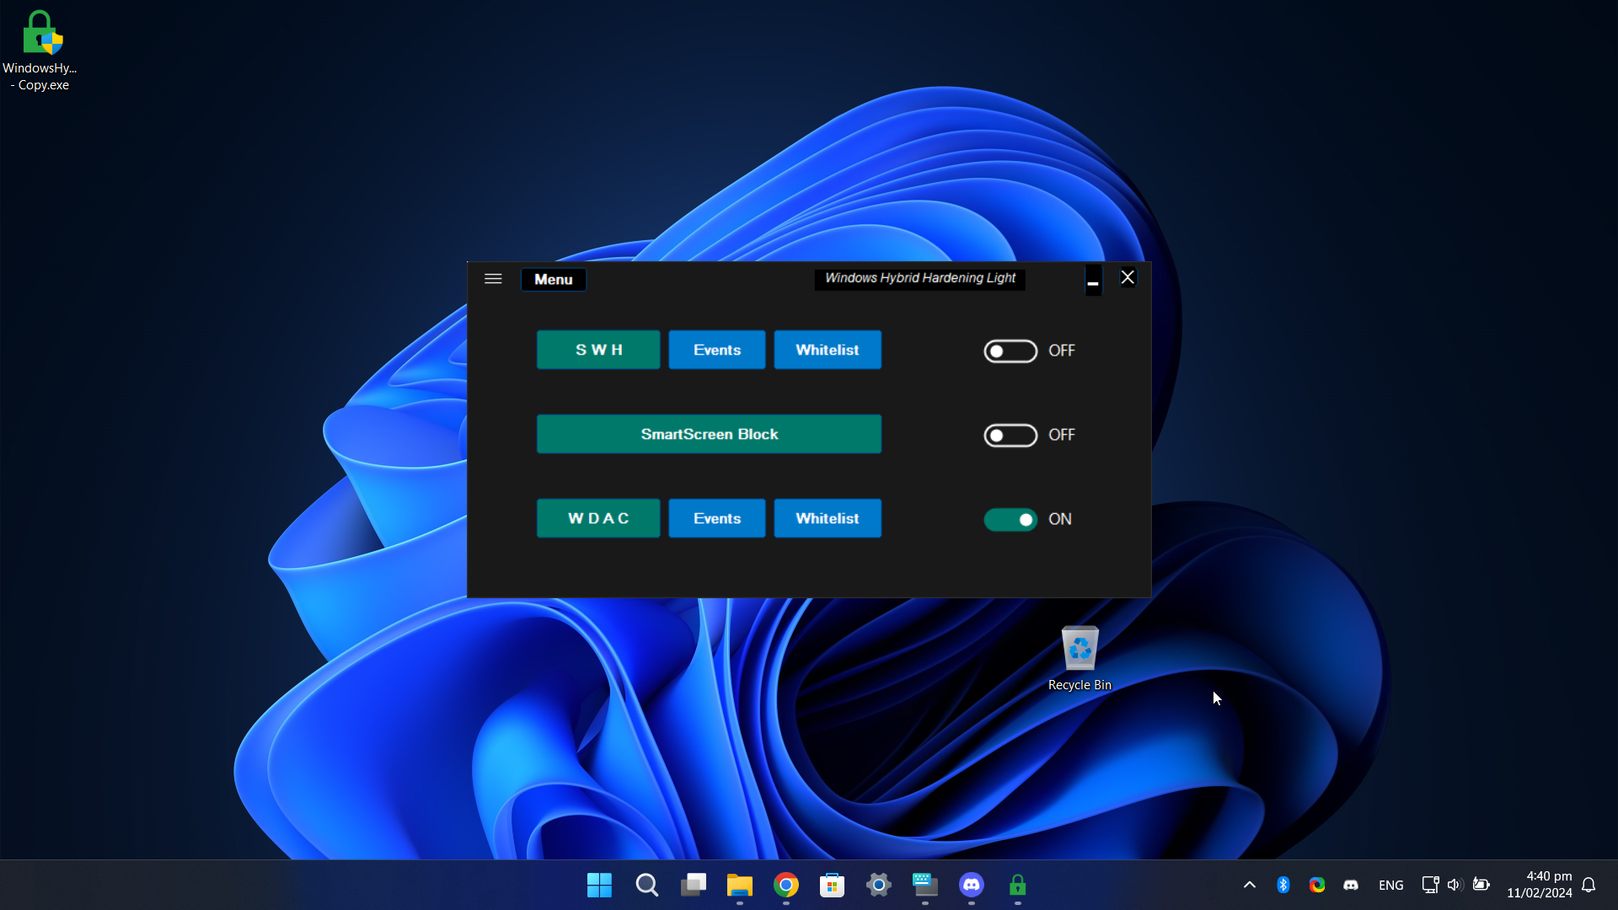Open Discord from the taskbar

[x=971, y=885]
